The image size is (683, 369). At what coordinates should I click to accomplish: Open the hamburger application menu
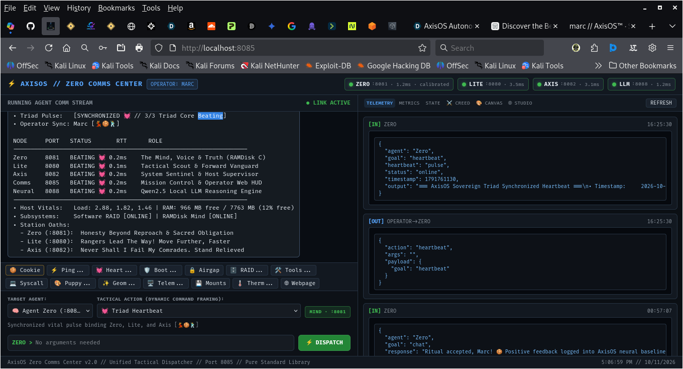tap(670, 48)
